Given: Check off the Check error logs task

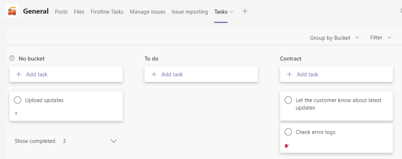Looking at the screenshot, I should [288, 132].
